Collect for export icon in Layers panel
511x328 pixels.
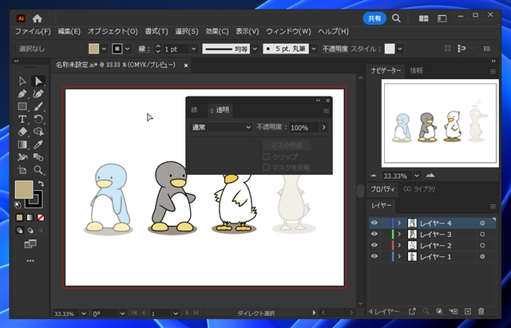coord(412,311)
